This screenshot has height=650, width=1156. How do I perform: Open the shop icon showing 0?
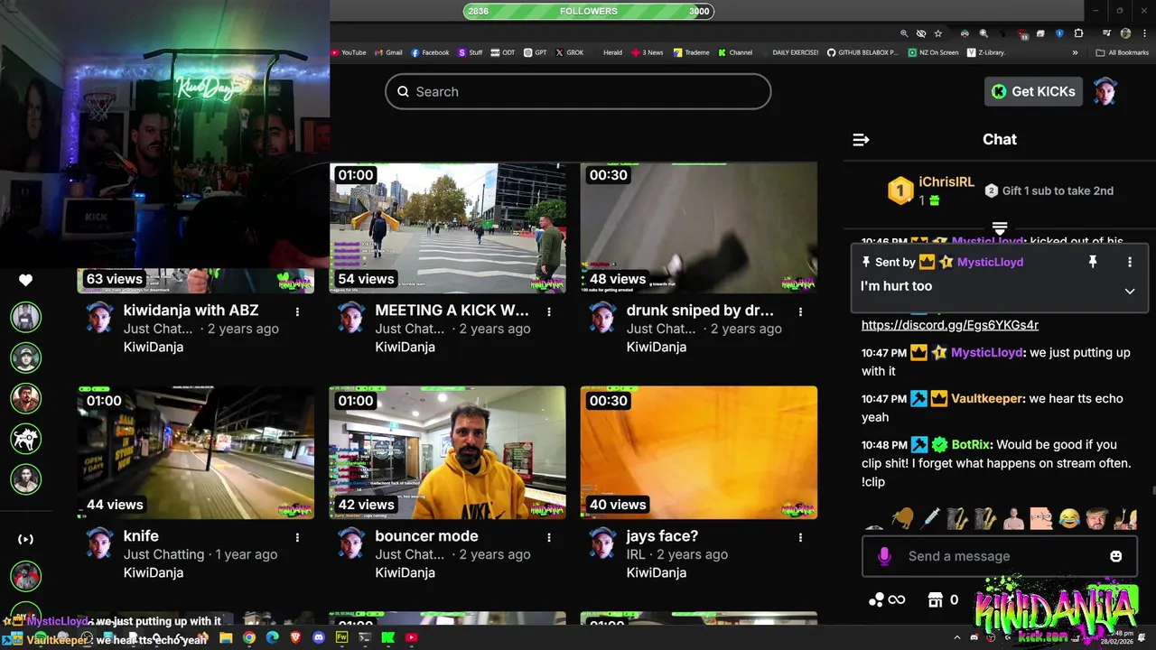pos(936,599)
